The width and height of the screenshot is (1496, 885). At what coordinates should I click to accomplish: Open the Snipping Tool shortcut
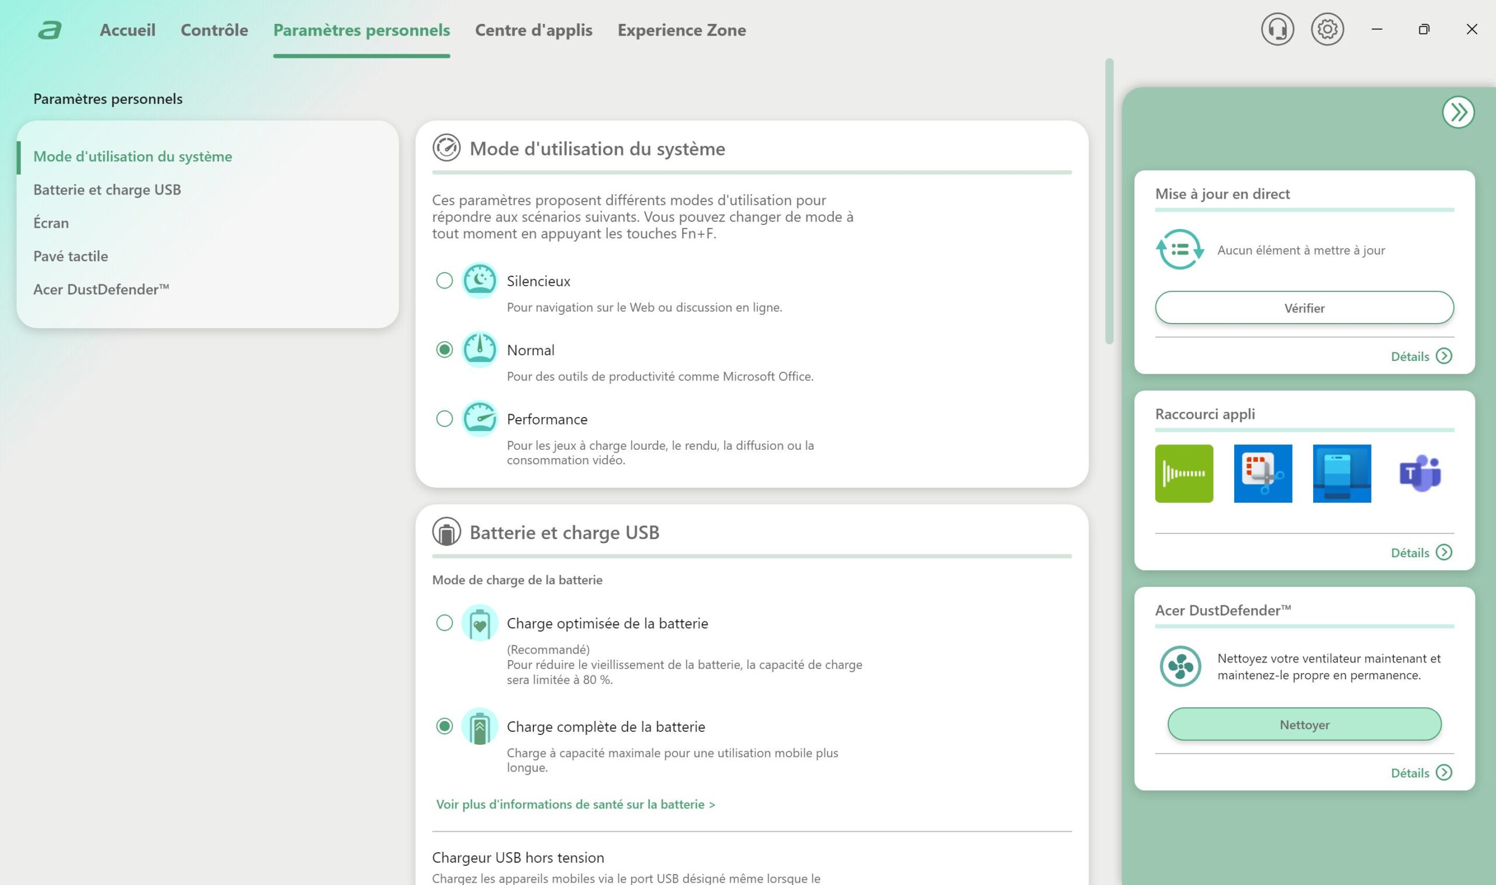[1262, 474]
